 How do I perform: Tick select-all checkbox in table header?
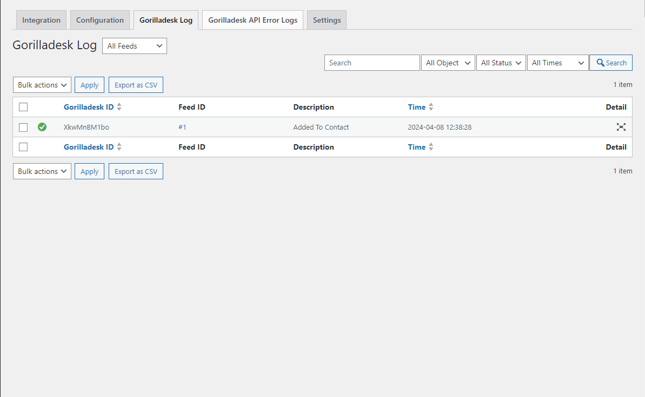[23, 107]
